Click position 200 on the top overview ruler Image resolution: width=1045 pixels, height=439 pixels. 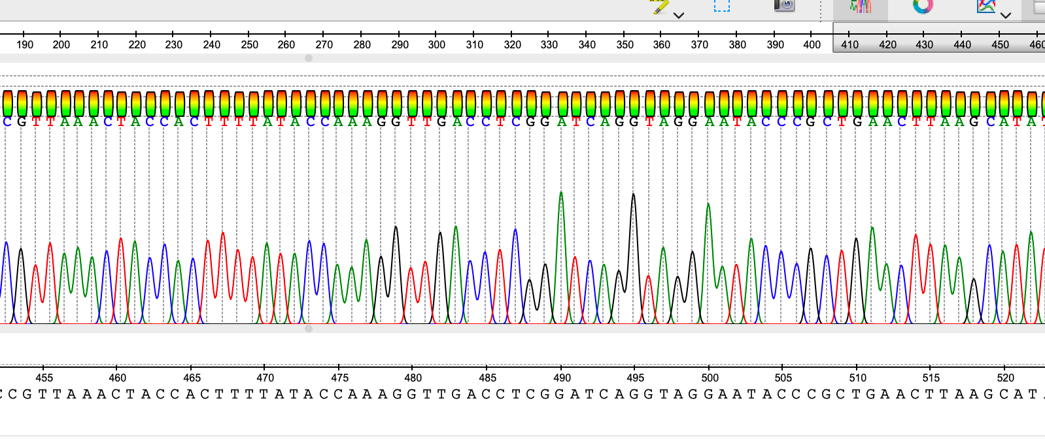point(61,44)
